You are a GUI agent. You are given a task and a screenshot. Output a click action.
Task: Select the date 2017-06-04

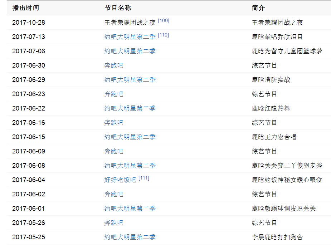(29, 180)
